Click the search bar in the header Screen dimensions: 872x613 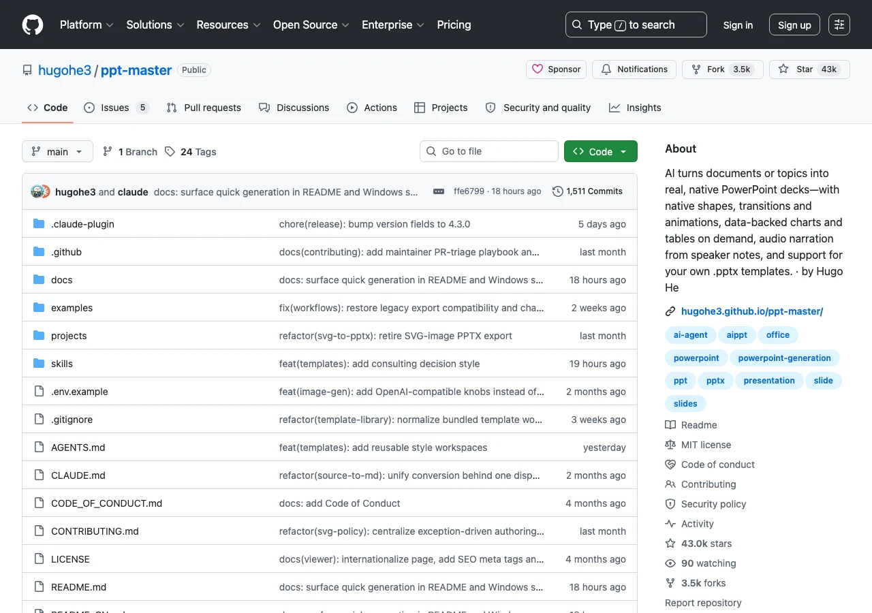point(636,25)
